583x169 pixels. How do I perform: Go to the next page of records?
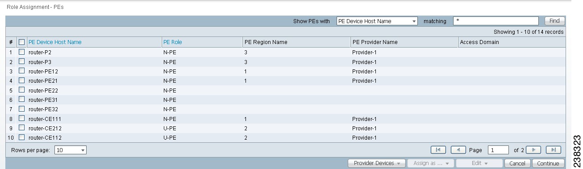(x=533, y=150)
